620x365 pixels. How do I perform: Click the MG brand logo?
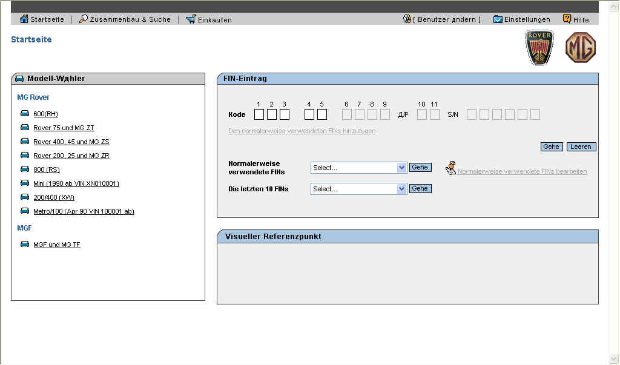(581, 47)
